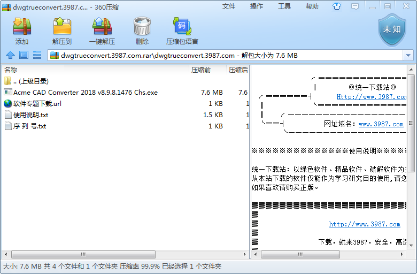Select the Acme CAD Converter 2018 v8.9.8.1476 Chs.exe name

[x=86, y=93]
